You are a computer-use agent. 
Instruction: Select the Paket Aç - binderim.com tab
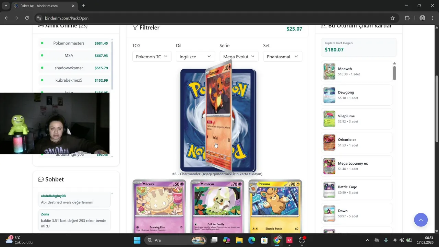click(x=44, y=6)
